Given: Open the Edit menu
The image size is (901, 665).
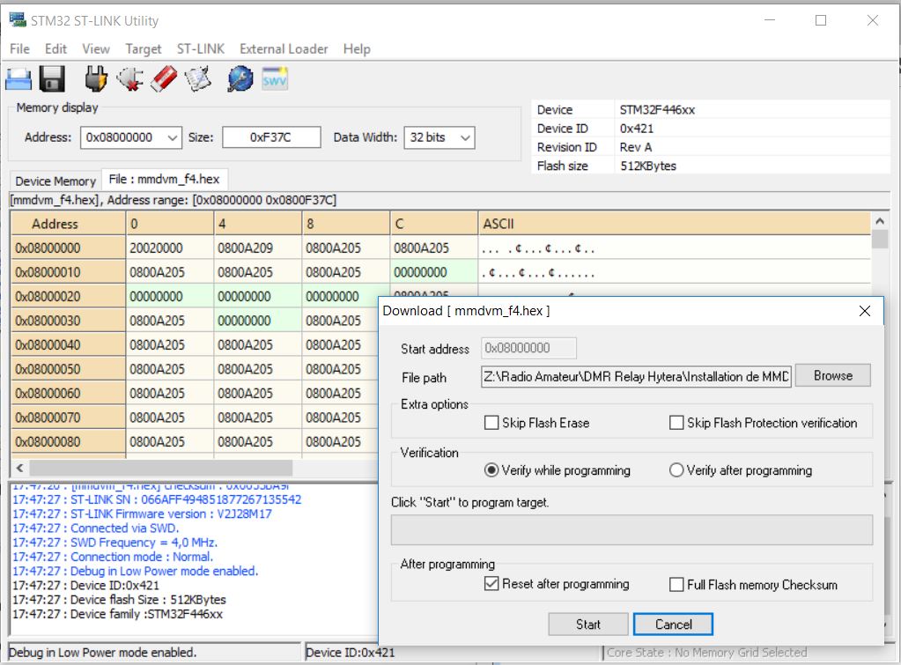Looking at the screenshot, I should point(55,48).
